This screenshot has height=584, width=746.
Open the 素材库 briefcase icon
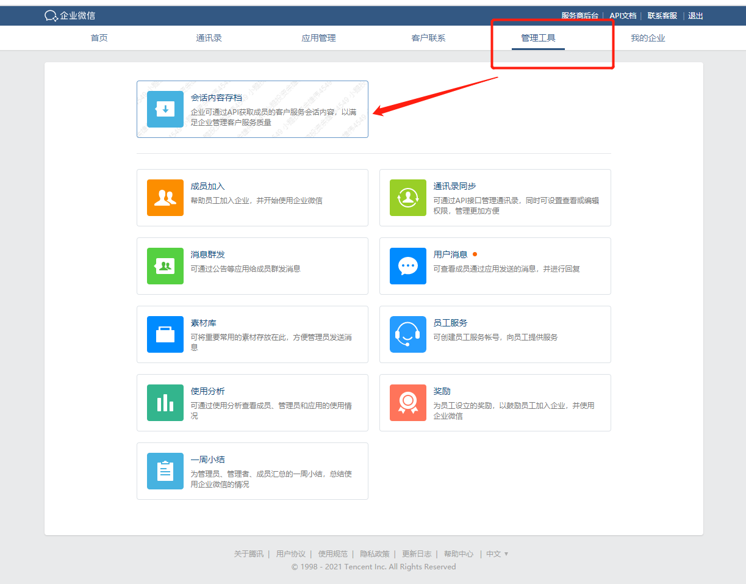(165, 334)
